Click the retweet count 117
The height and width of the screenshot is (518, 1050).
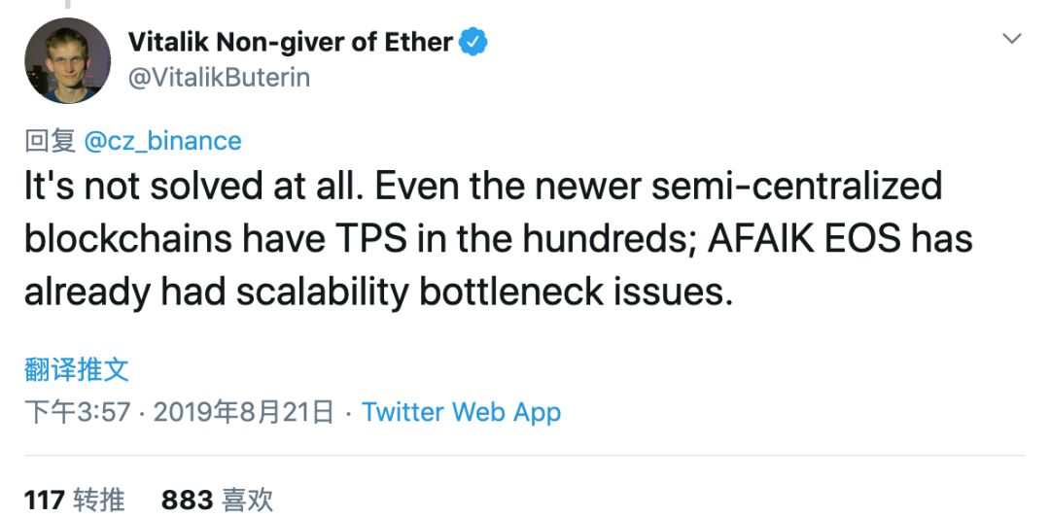point(45,500)
